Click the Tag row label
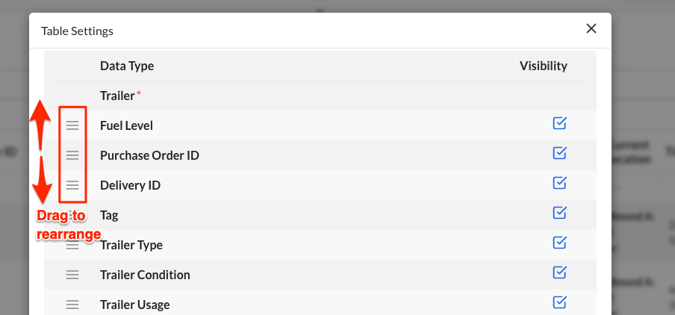This screenshot has height=315, width=675. click(109, 215)
